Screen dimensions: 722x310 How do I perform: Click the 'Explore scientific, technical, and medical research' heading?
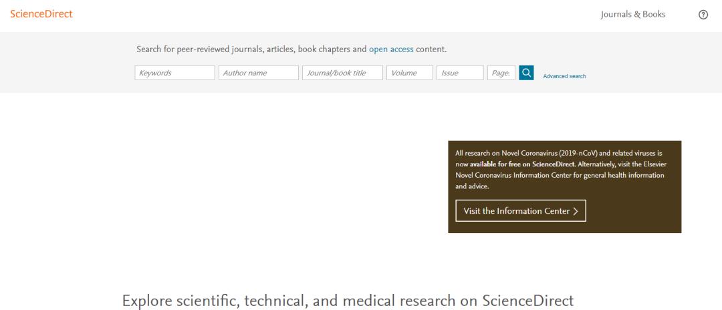point(348,300)
